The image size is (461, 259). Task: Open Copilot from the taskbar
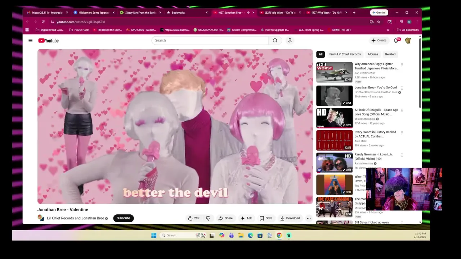[x=221, y=235]
